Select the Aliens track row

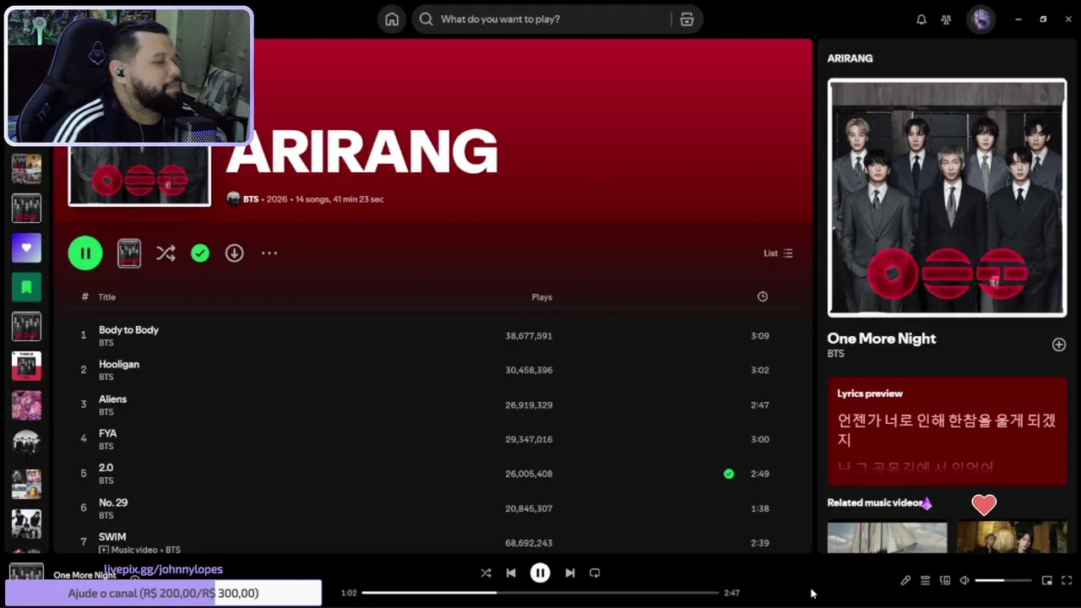432,404
